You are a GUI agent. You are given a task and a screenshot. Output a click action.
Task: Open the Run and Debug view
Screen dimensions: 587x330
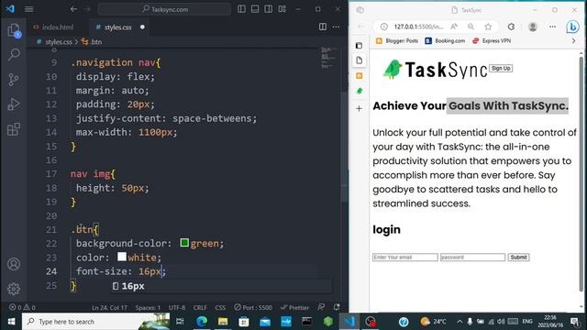tap(14, 104)
